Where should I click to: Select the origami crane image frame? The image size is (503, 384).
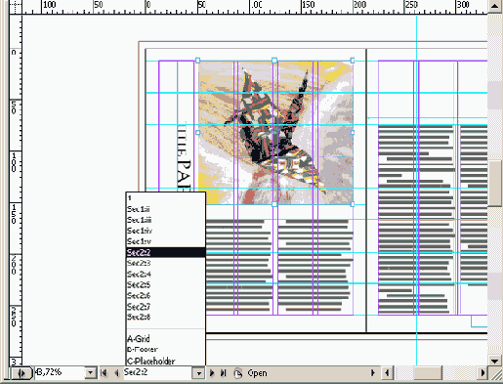point(275,133)
